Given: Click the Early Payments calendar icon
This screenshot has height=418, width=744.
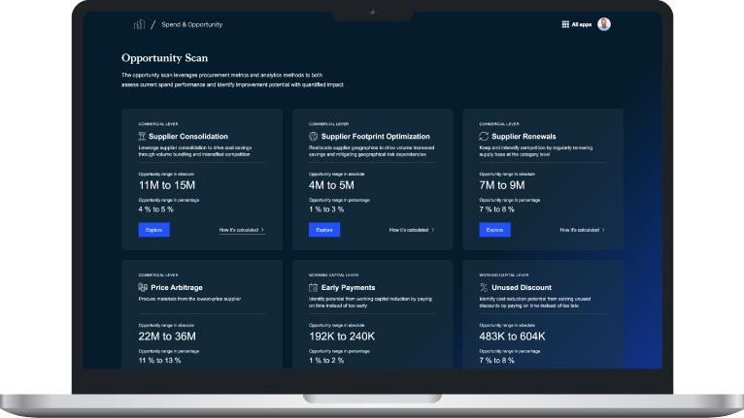Looking at the screenshot, I should coord(313,288).
